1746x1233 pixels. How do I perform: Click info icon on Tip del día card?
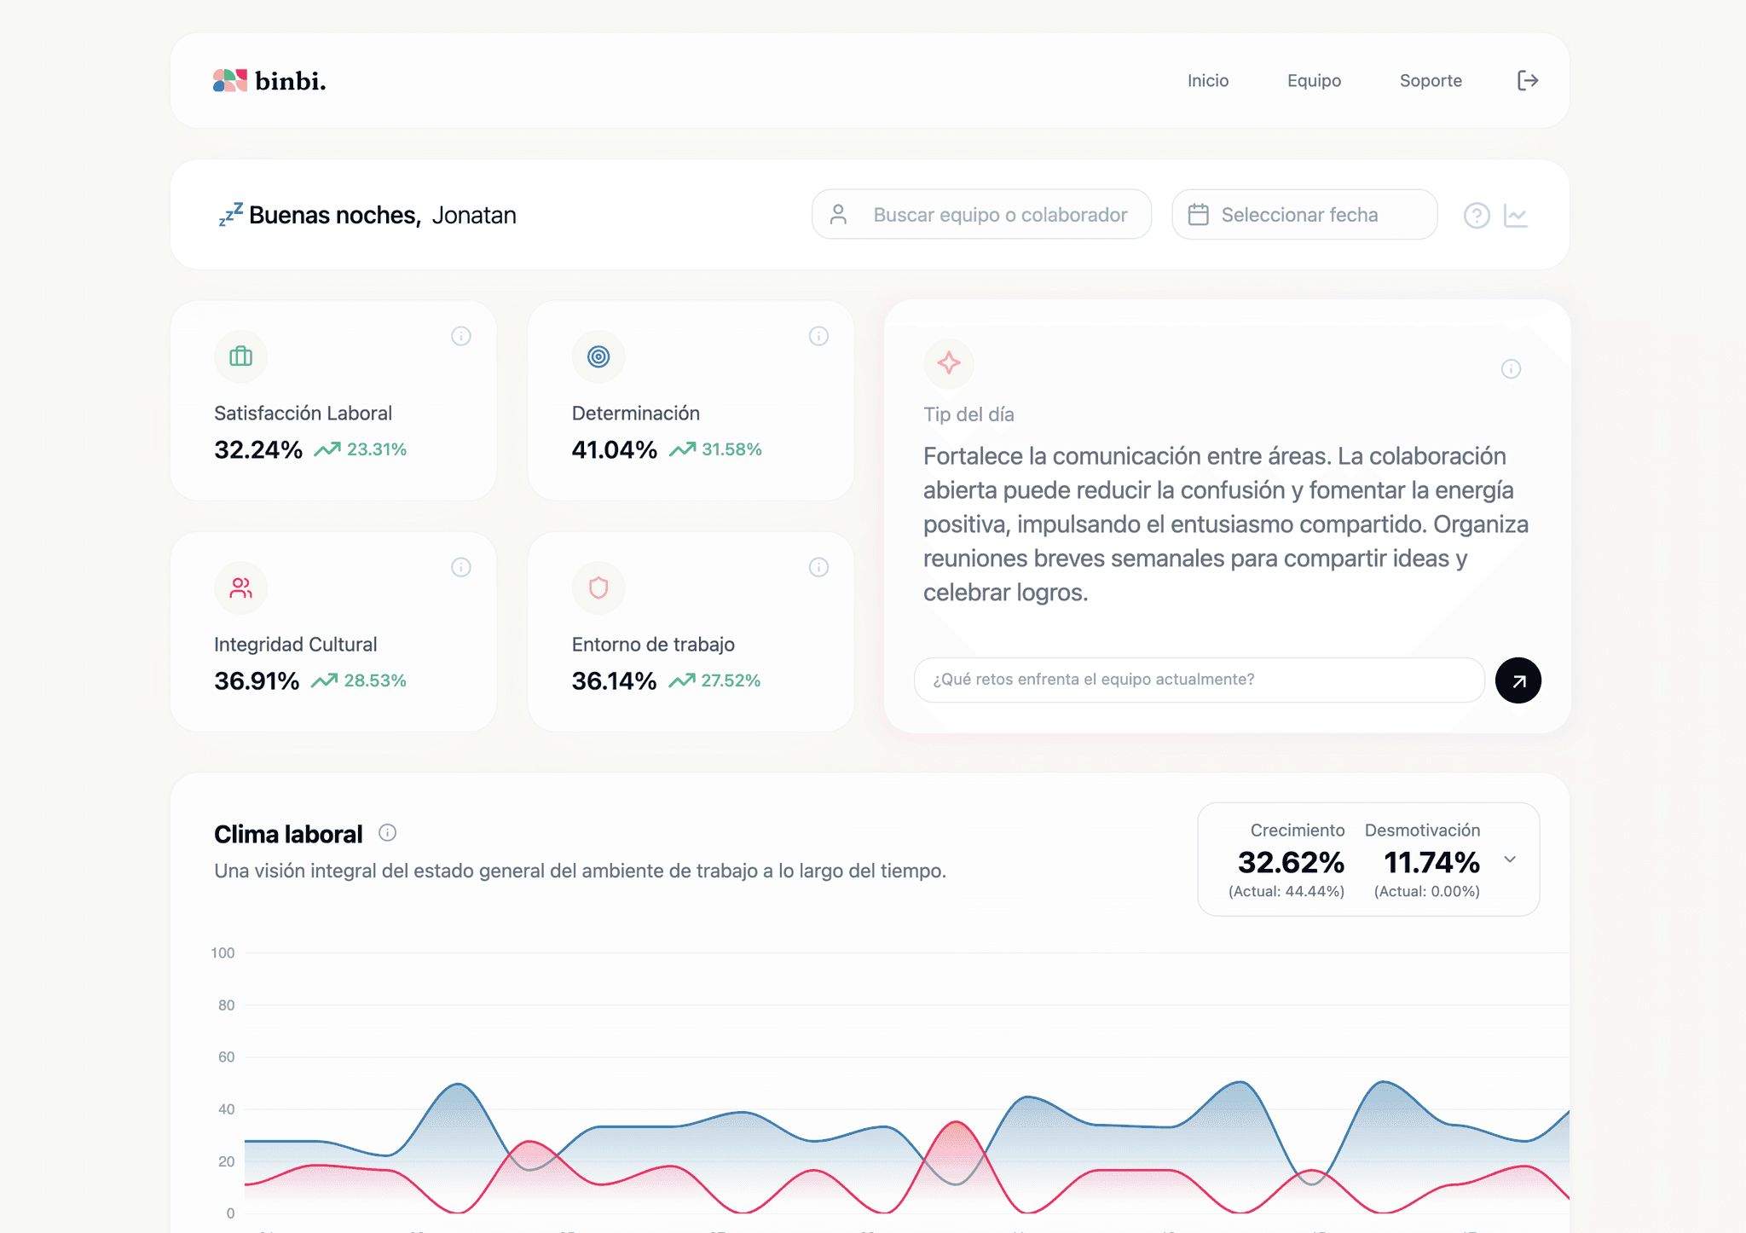(1511, 369)
